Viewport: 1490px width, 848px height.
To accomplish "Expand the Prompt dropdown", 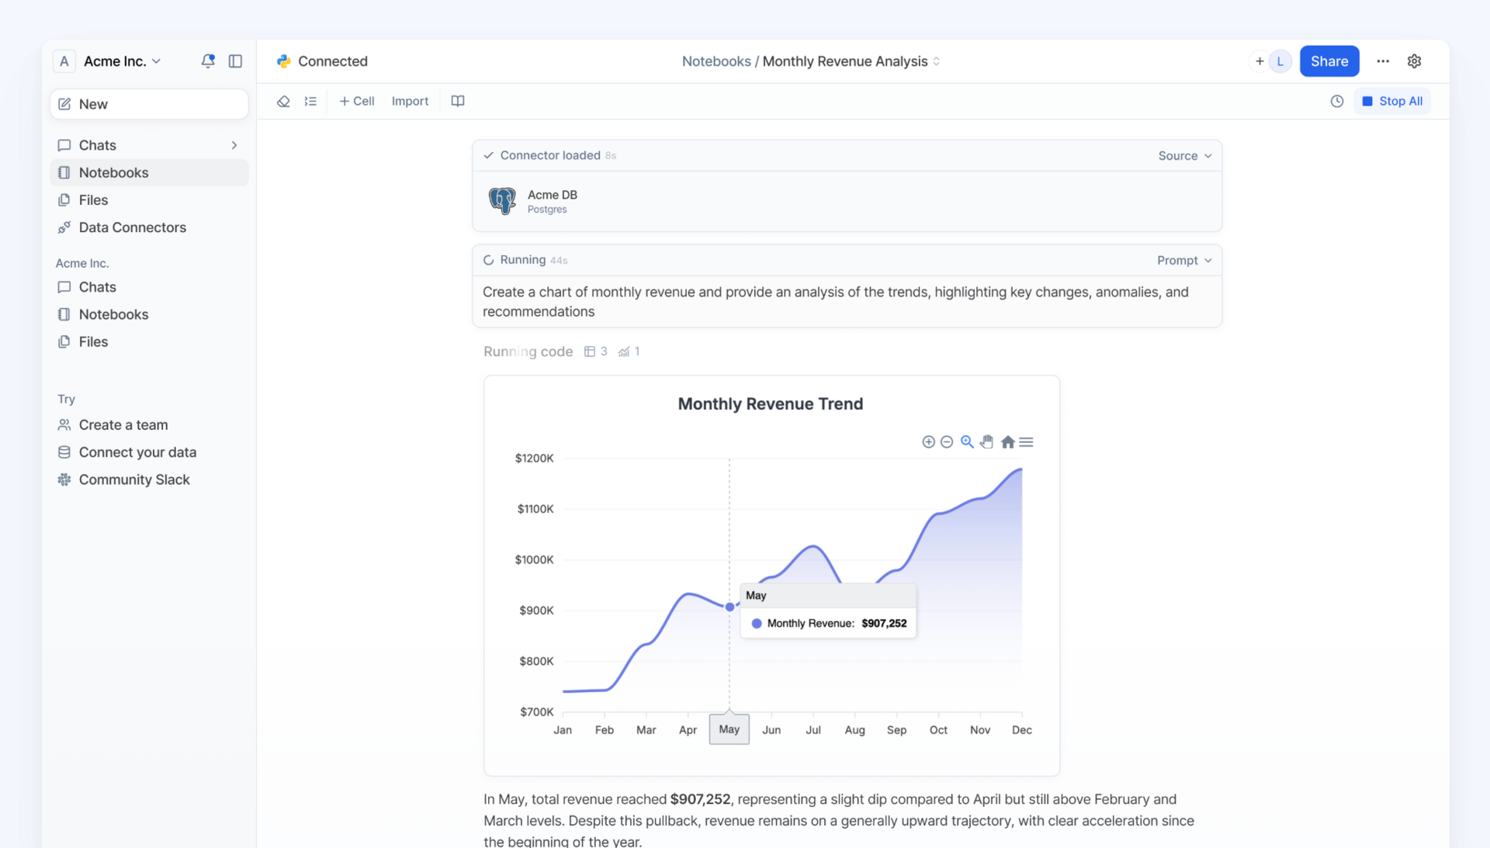I will point(1183,261).
